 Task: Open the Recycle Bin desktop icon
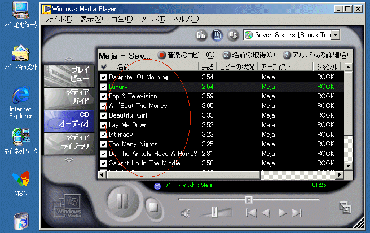point(21,221)
